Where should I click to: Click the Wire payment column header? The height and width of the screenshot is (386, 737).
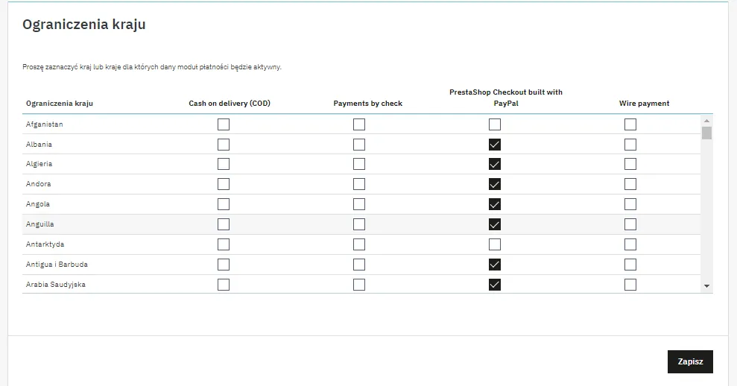click(644, 104)
